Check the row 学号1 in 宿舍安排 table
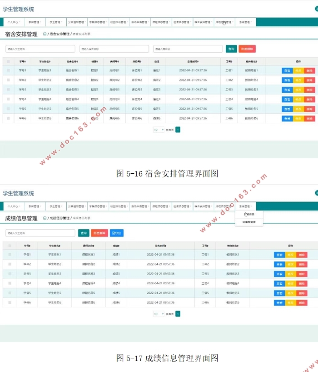 pos(8,70)
